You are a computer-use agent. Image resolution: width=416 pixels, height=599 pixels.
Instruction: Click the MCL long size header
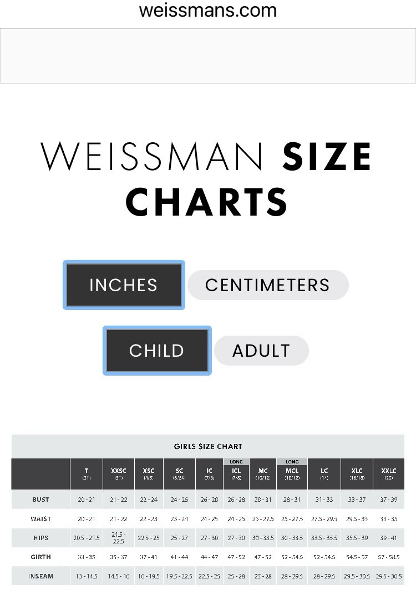(292, 473)
